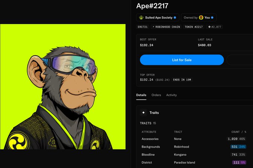Viewport: 253px width, 168px height.
Task: Switch to the Details tab
Action: pyautogui.click(x=141, y=95)
